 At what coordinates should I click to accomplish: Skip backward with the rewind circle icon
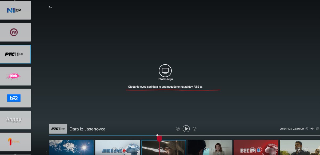pyautogui.click(x=178, y=129)
